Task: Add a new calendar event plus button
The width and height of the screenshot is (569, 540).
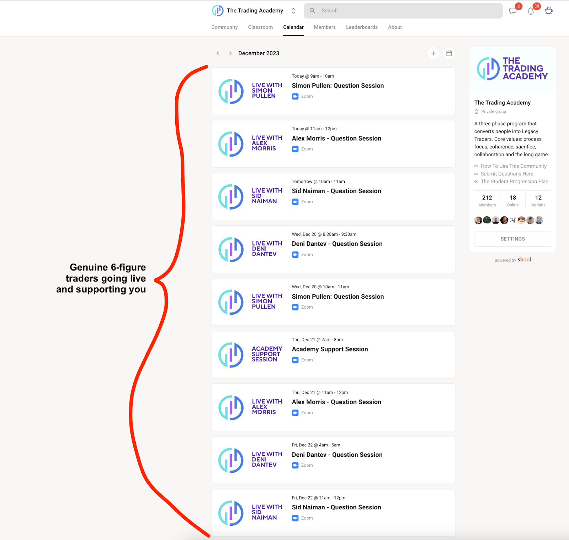Action: tap(434, 53)
